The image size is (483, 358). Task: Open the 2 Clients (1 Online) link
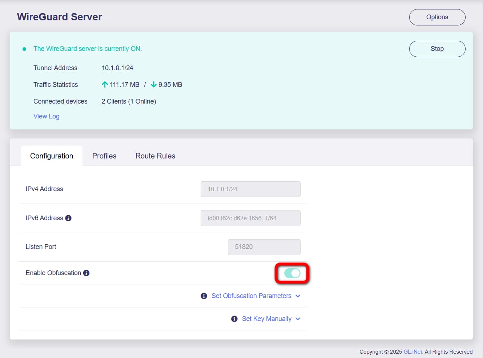(x=129, y=101)
